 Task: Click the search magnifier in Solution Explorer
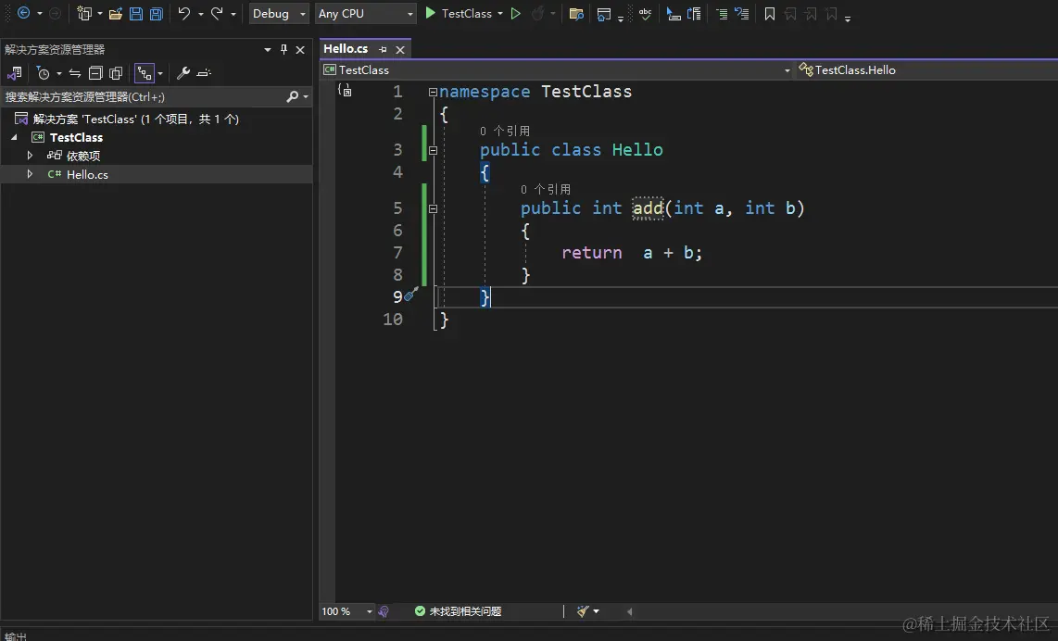pos(292,96)
